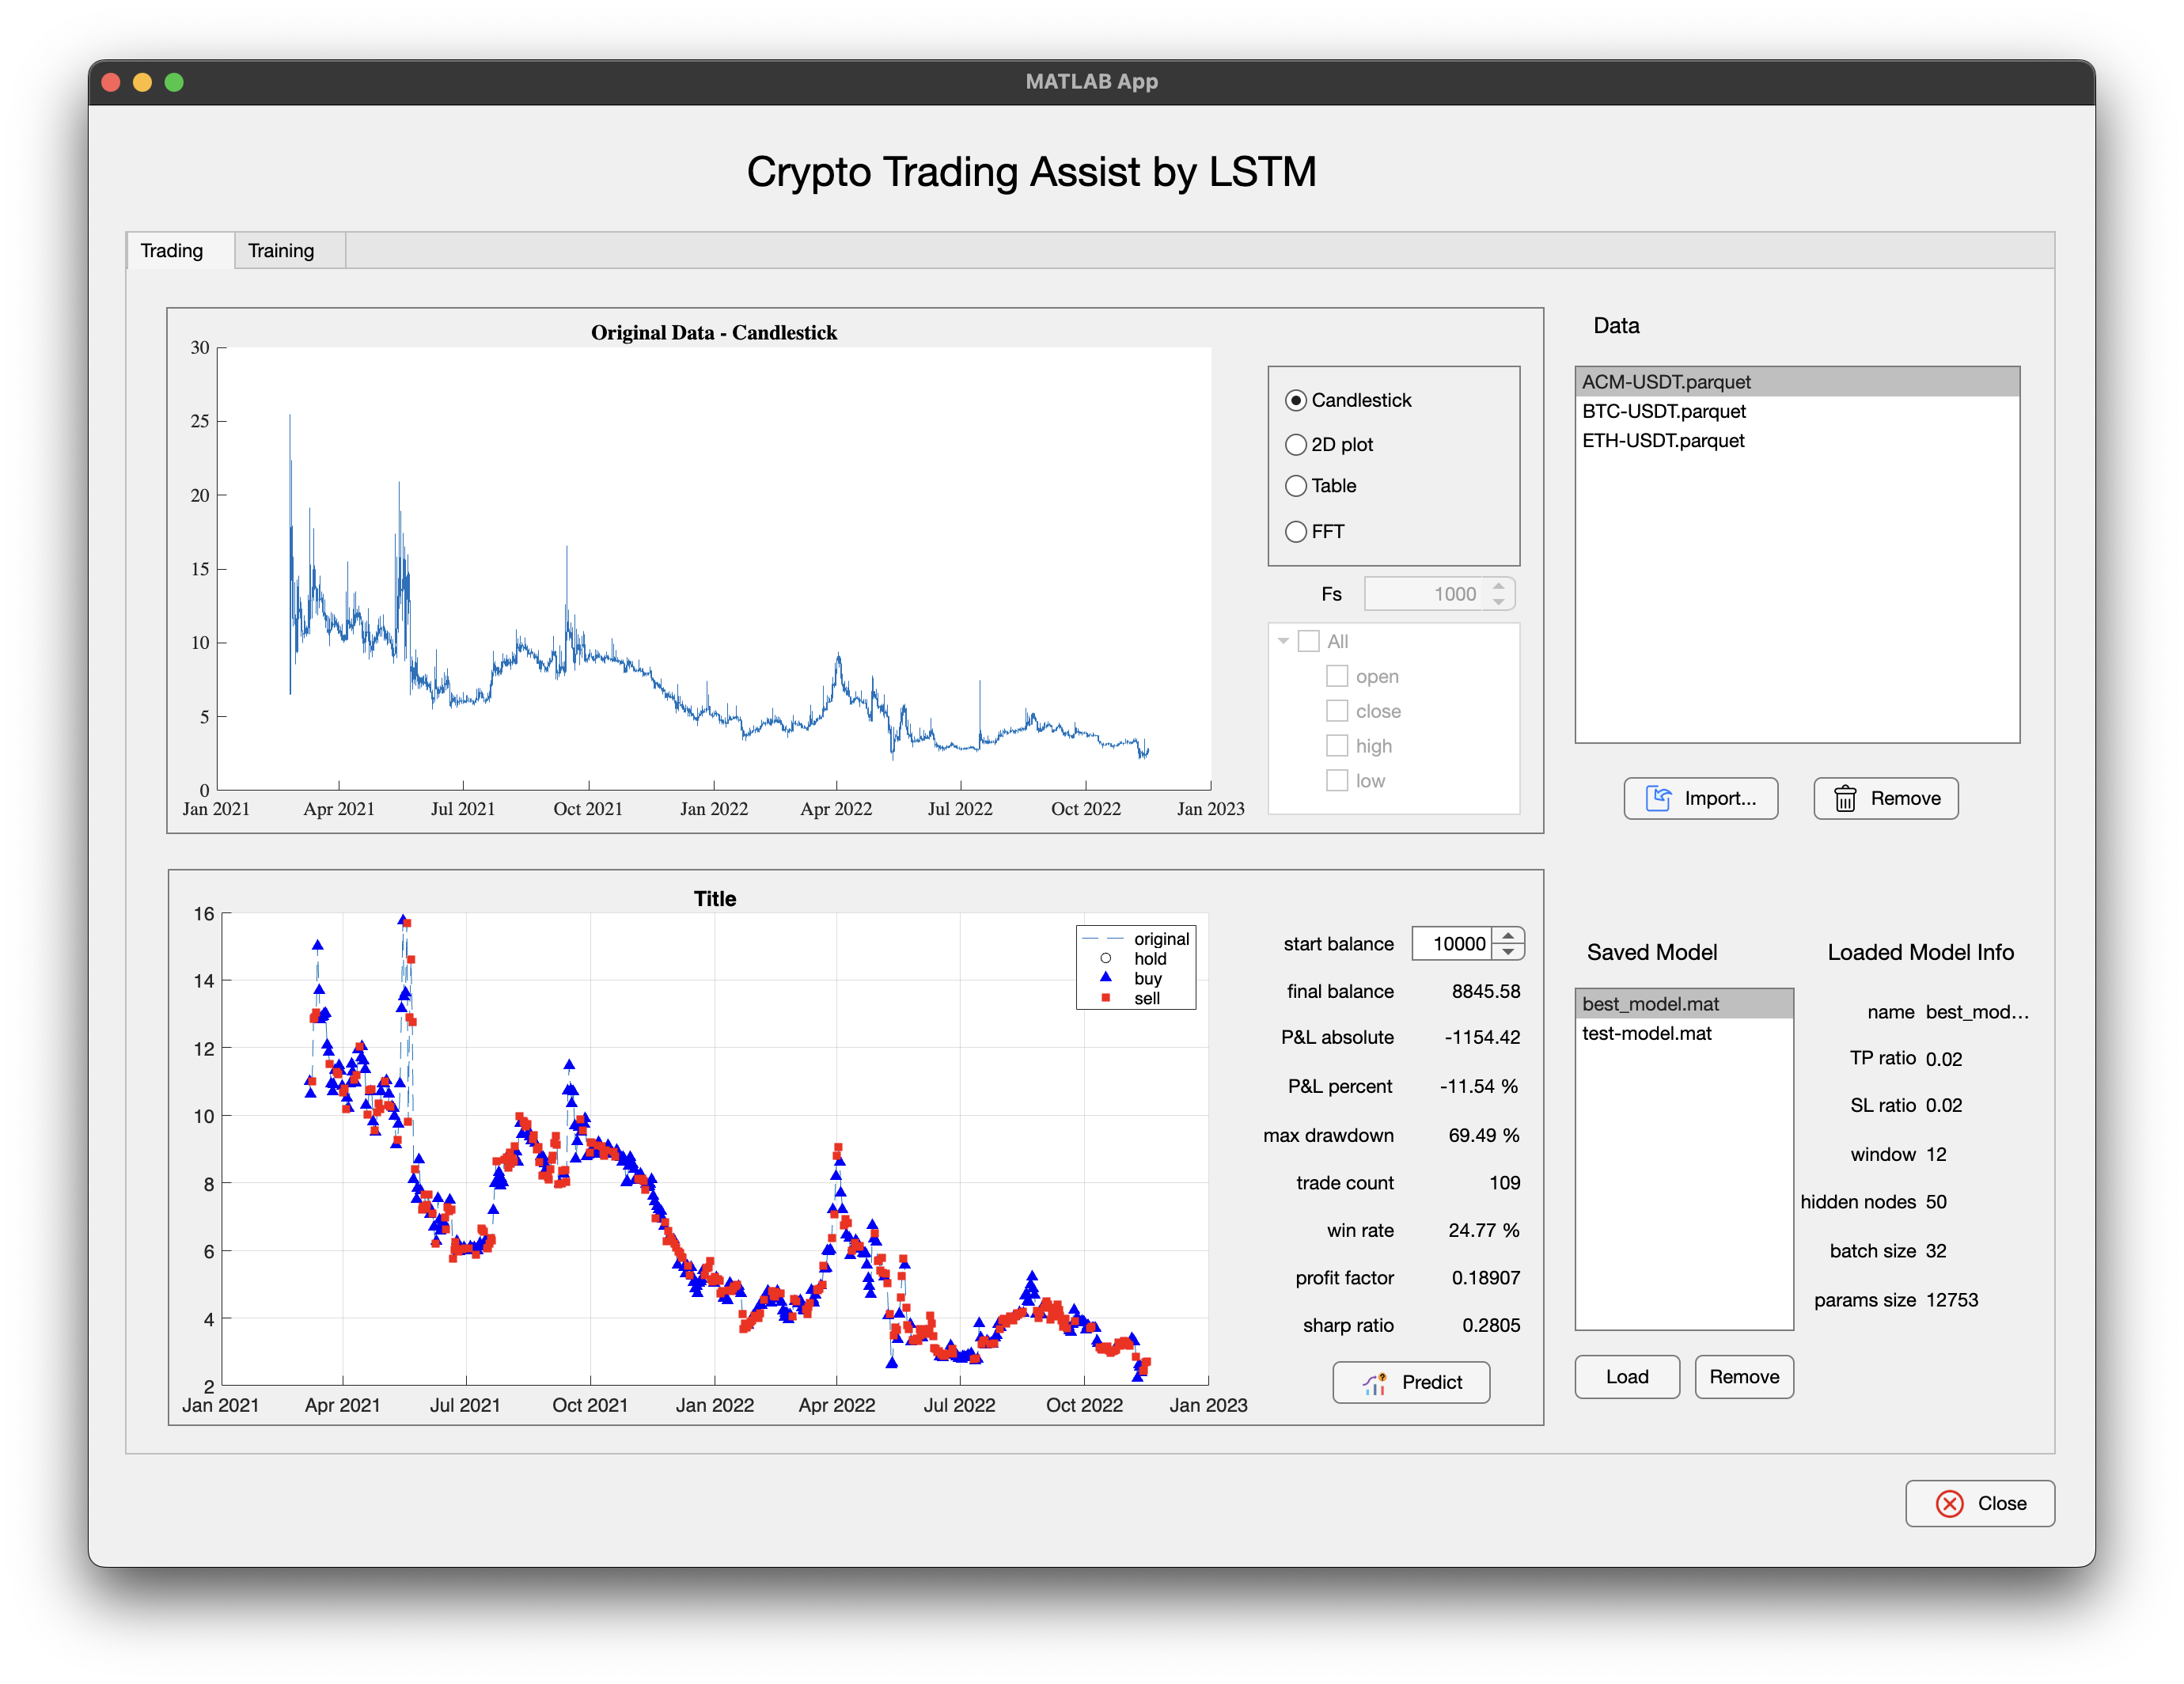Click the red X Close icon

click(1949, 1503)
